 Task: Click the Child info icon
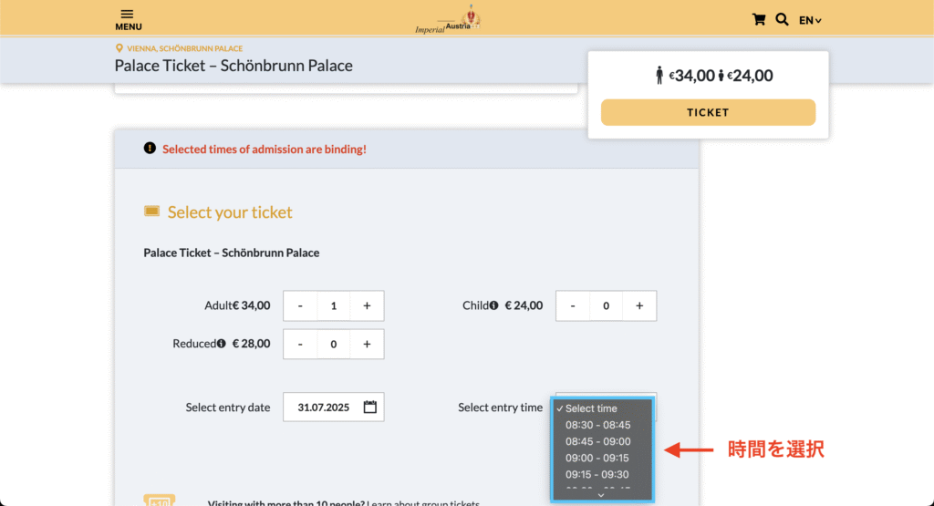tap(493, 305)
